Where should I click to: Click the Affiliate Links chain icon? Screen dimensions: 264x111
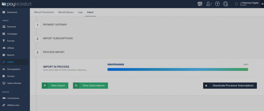[x=4, y=105]
